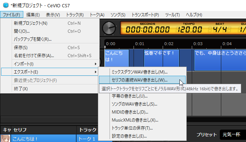Image resolution: width=246 pixels, height=142 pixels.
Task: Click the 0:02 ruler mark
Action: pos(169,44)
